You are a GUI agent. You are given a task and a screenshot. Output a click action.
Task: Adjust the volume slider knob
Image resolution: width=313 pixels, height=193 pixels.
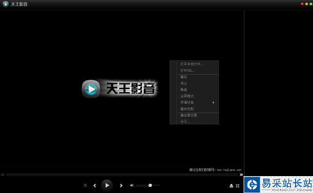pyautogui.click(x=150, y=185)
